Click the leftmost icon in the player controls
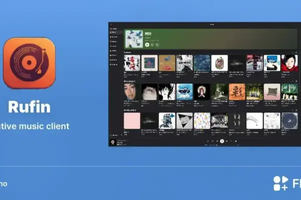 pos(208,141)
